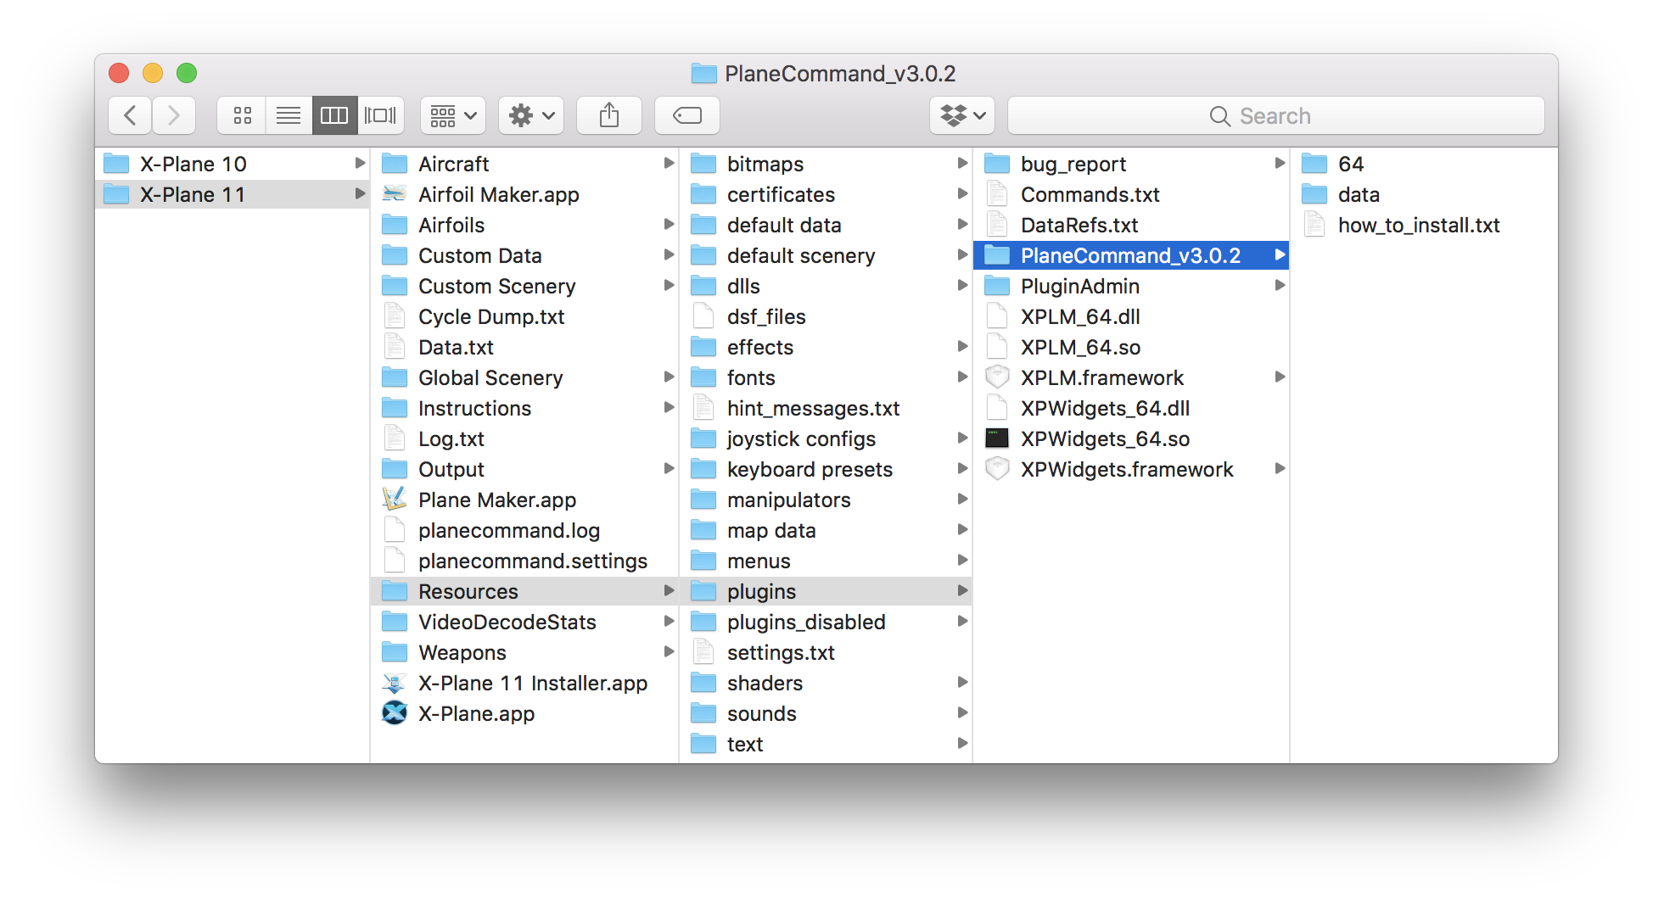
Task: Launch X-Plane.app
Action: click(476, 713)
